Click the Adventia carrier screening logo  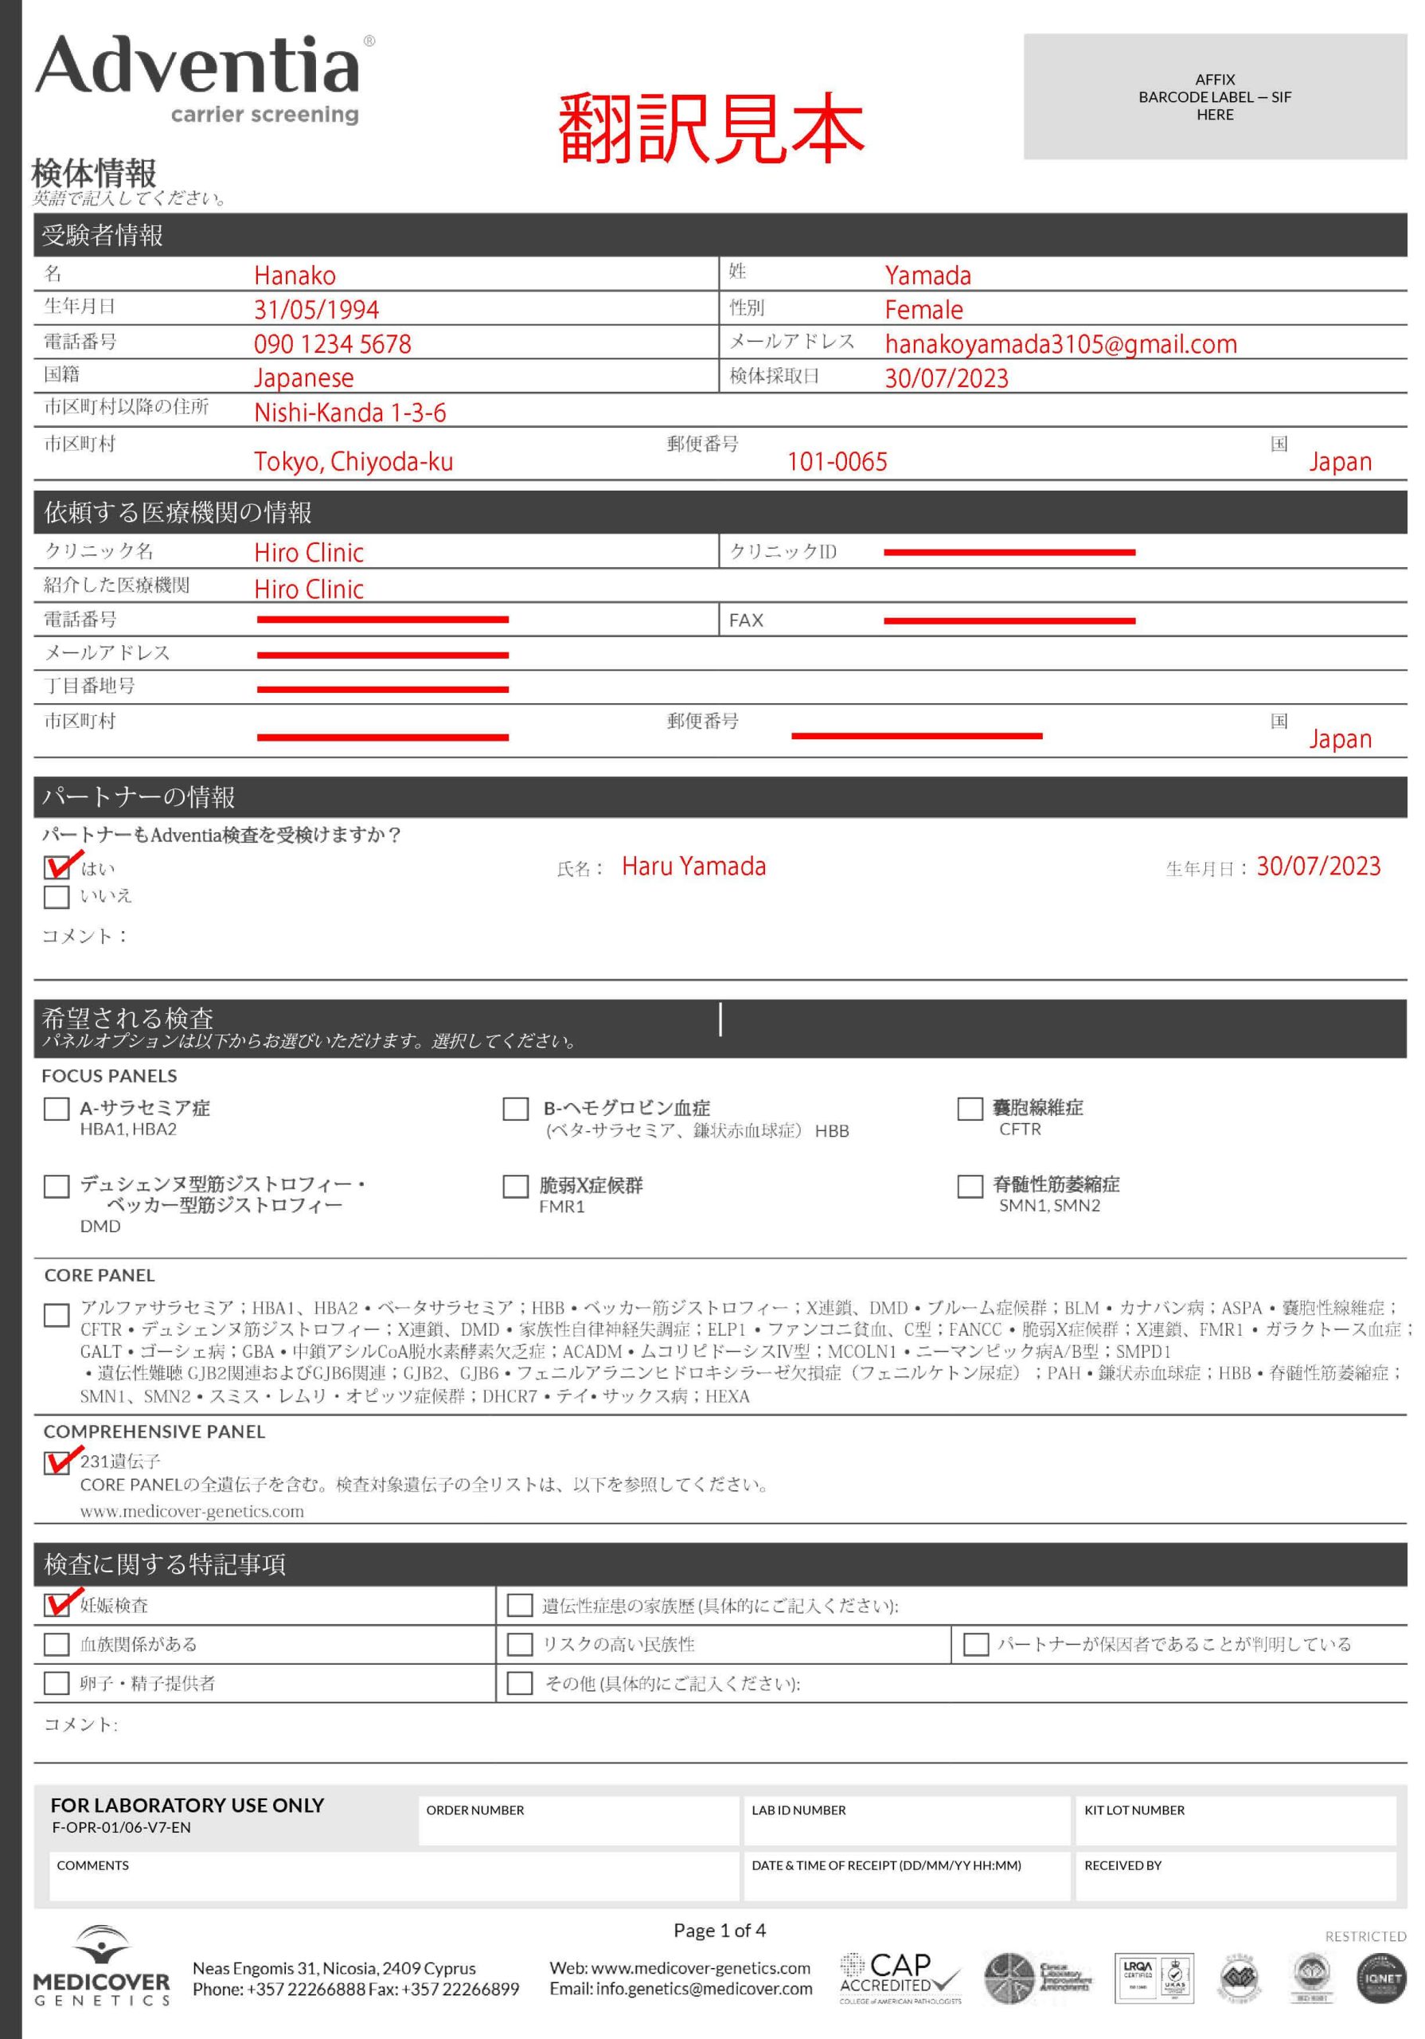[205, 78]
